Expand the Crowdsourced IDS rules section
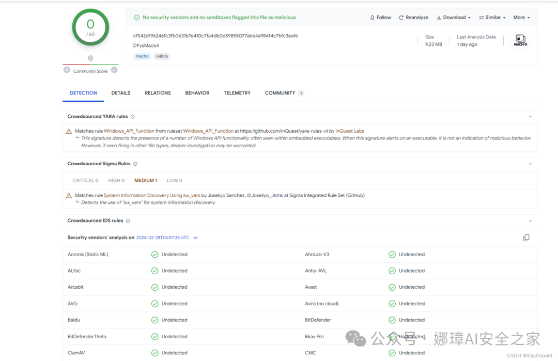The width and height of the screenshot is (558, 361). coord(530,221)
